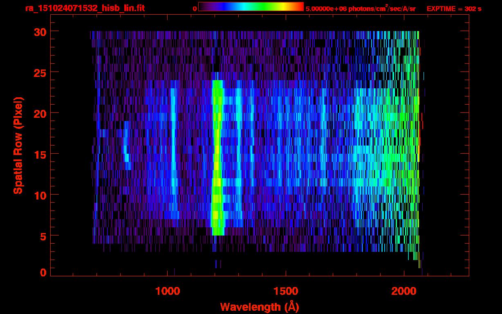Click the Spatial Row (Pixel) axis title
This screenshot has height=314, width=502.
pos(18,146)
